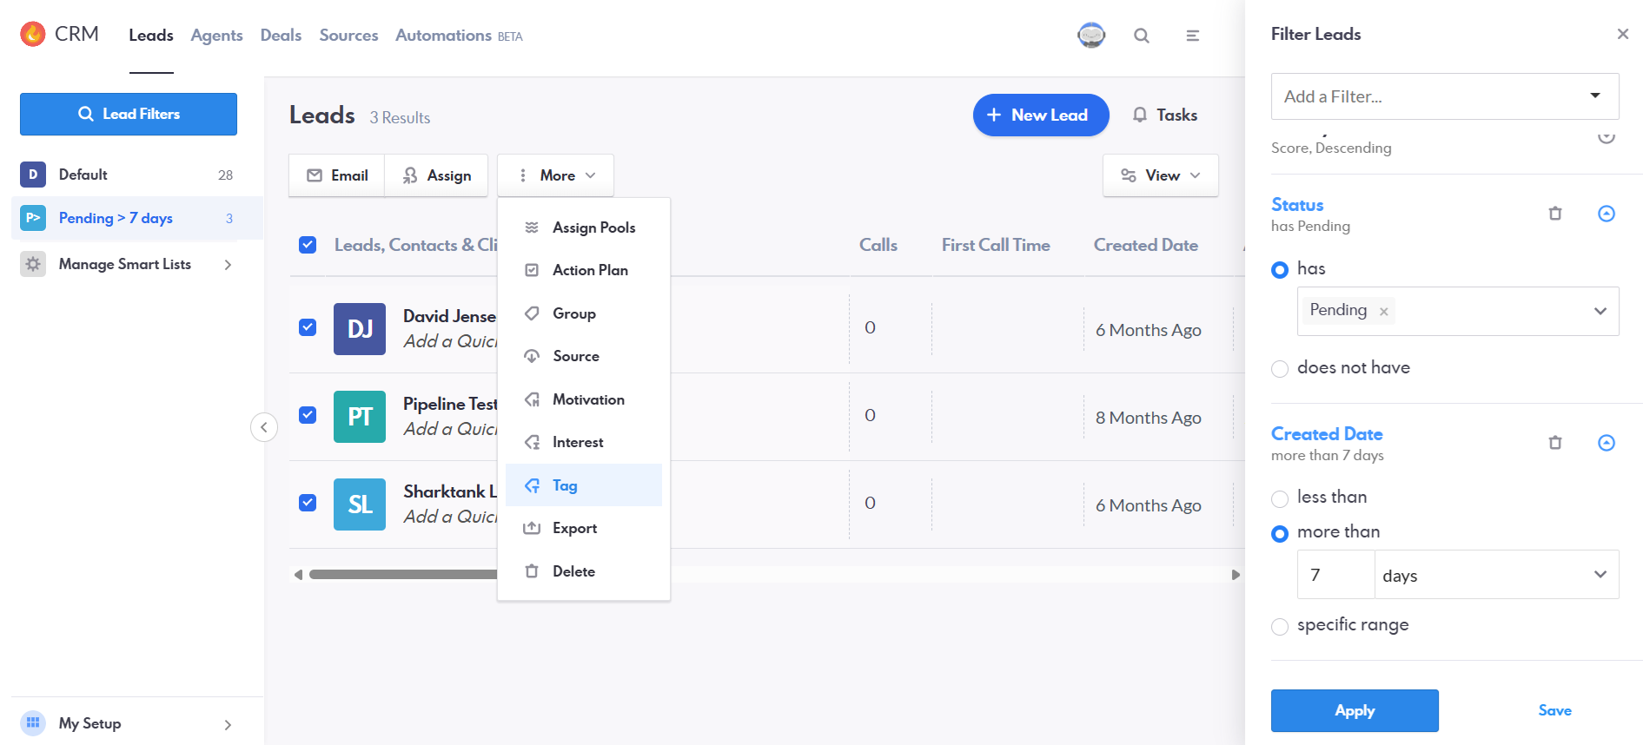Viewport: 1643px width, 745px height.
Task: Select the 'does not have' status radio button
Action: tap(1280, 369)
